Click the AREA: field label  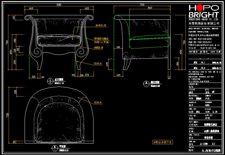[x=192, y=128]
